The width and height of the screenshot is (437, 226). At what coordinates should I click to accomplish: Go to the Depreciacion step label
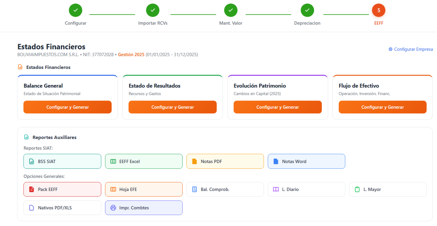coord(307,23)
